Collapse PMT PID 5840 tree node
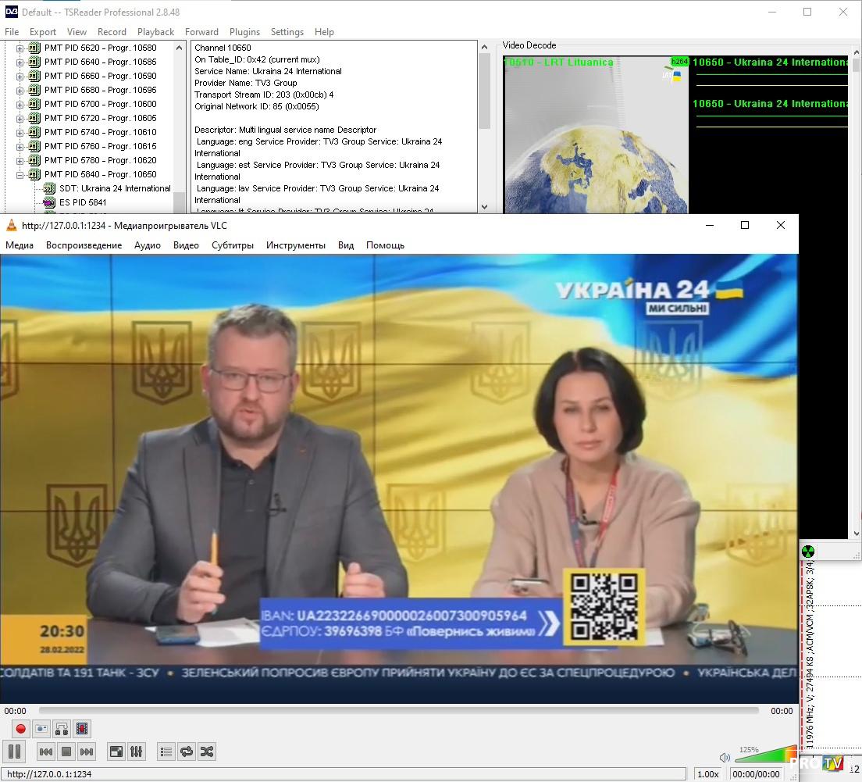The image size is (862, 782). point(20,174)
